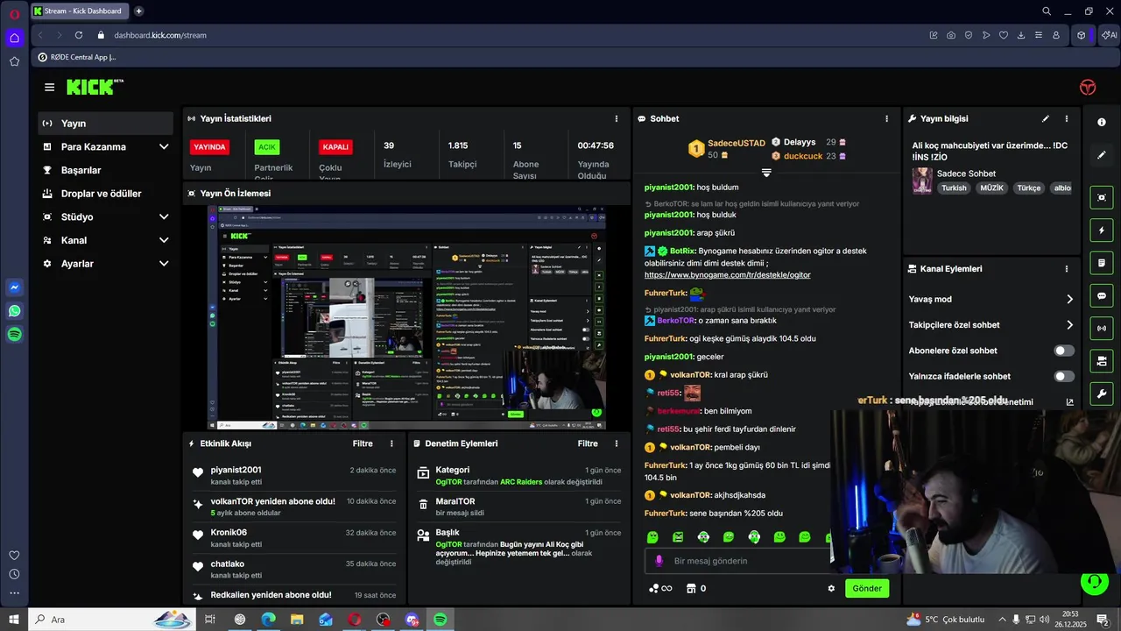Image resolution: width=1121 pixels, height=631 pixels.
Task: Click the Türkçe tag
Action: 1029,188
